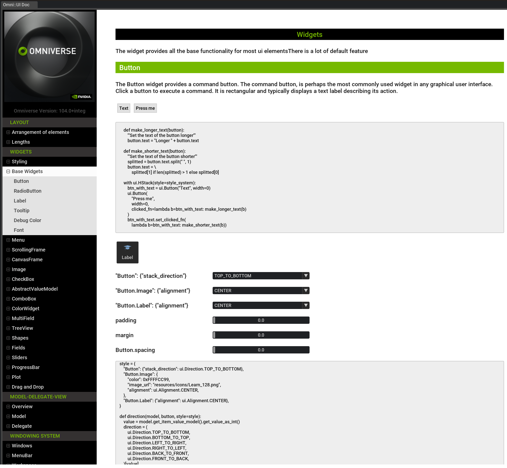Select Debug Color in the sidebar
Image resolution: width=507 pixels, height=468 pixels.
27,220
